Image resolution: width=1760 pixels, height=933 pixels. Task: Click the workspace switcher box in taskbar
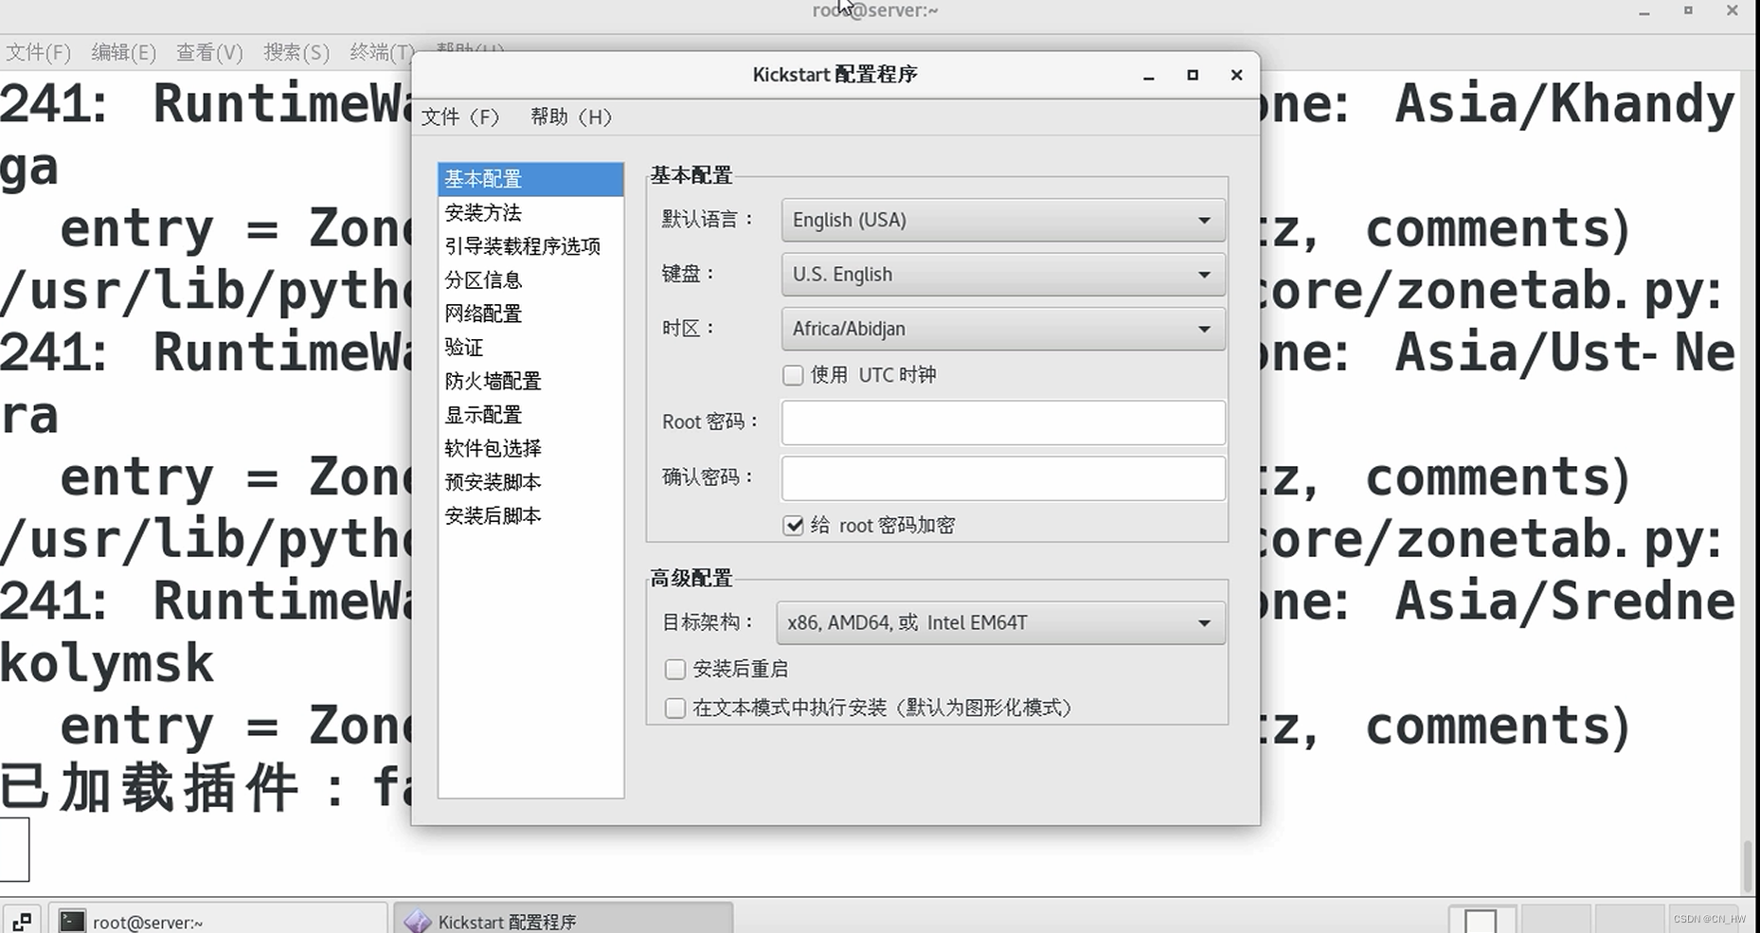pos(1481,920)
